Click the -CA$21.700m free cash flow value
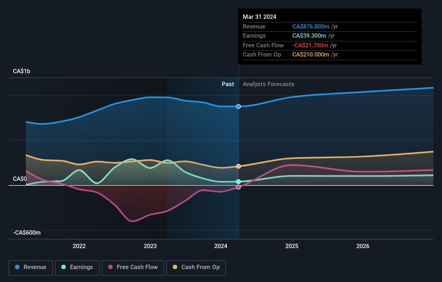442x282 pixels. coord(310,45)
